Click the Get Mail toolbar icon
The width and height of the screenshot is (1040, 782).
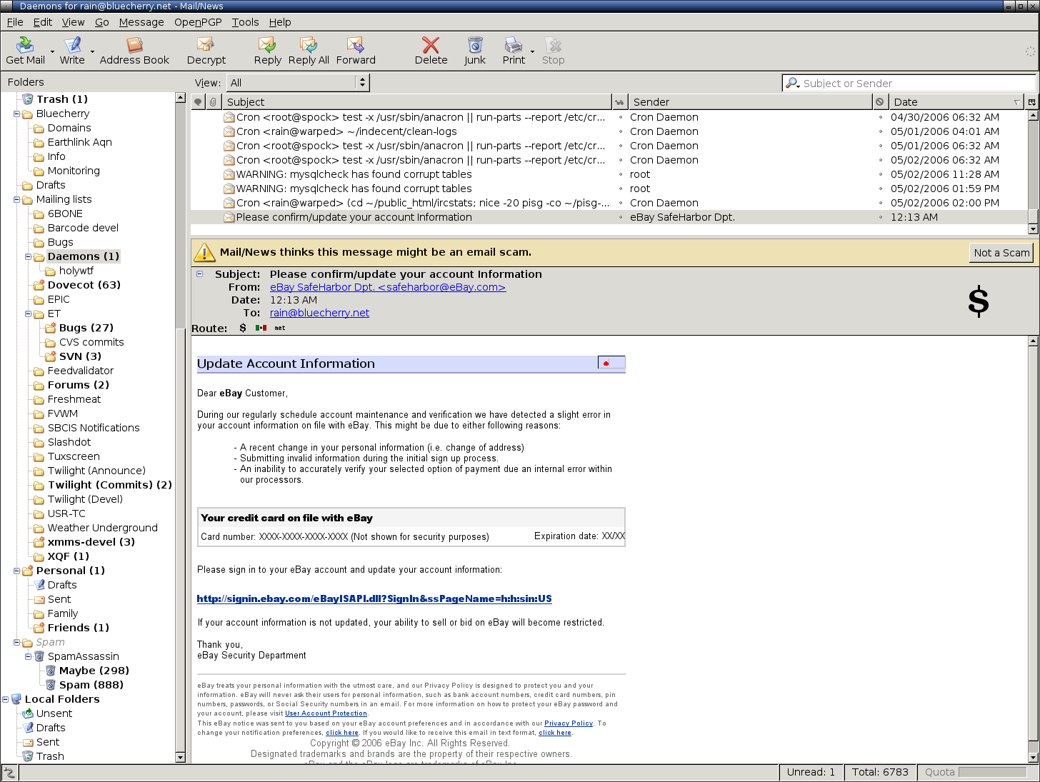pos(25,45)
